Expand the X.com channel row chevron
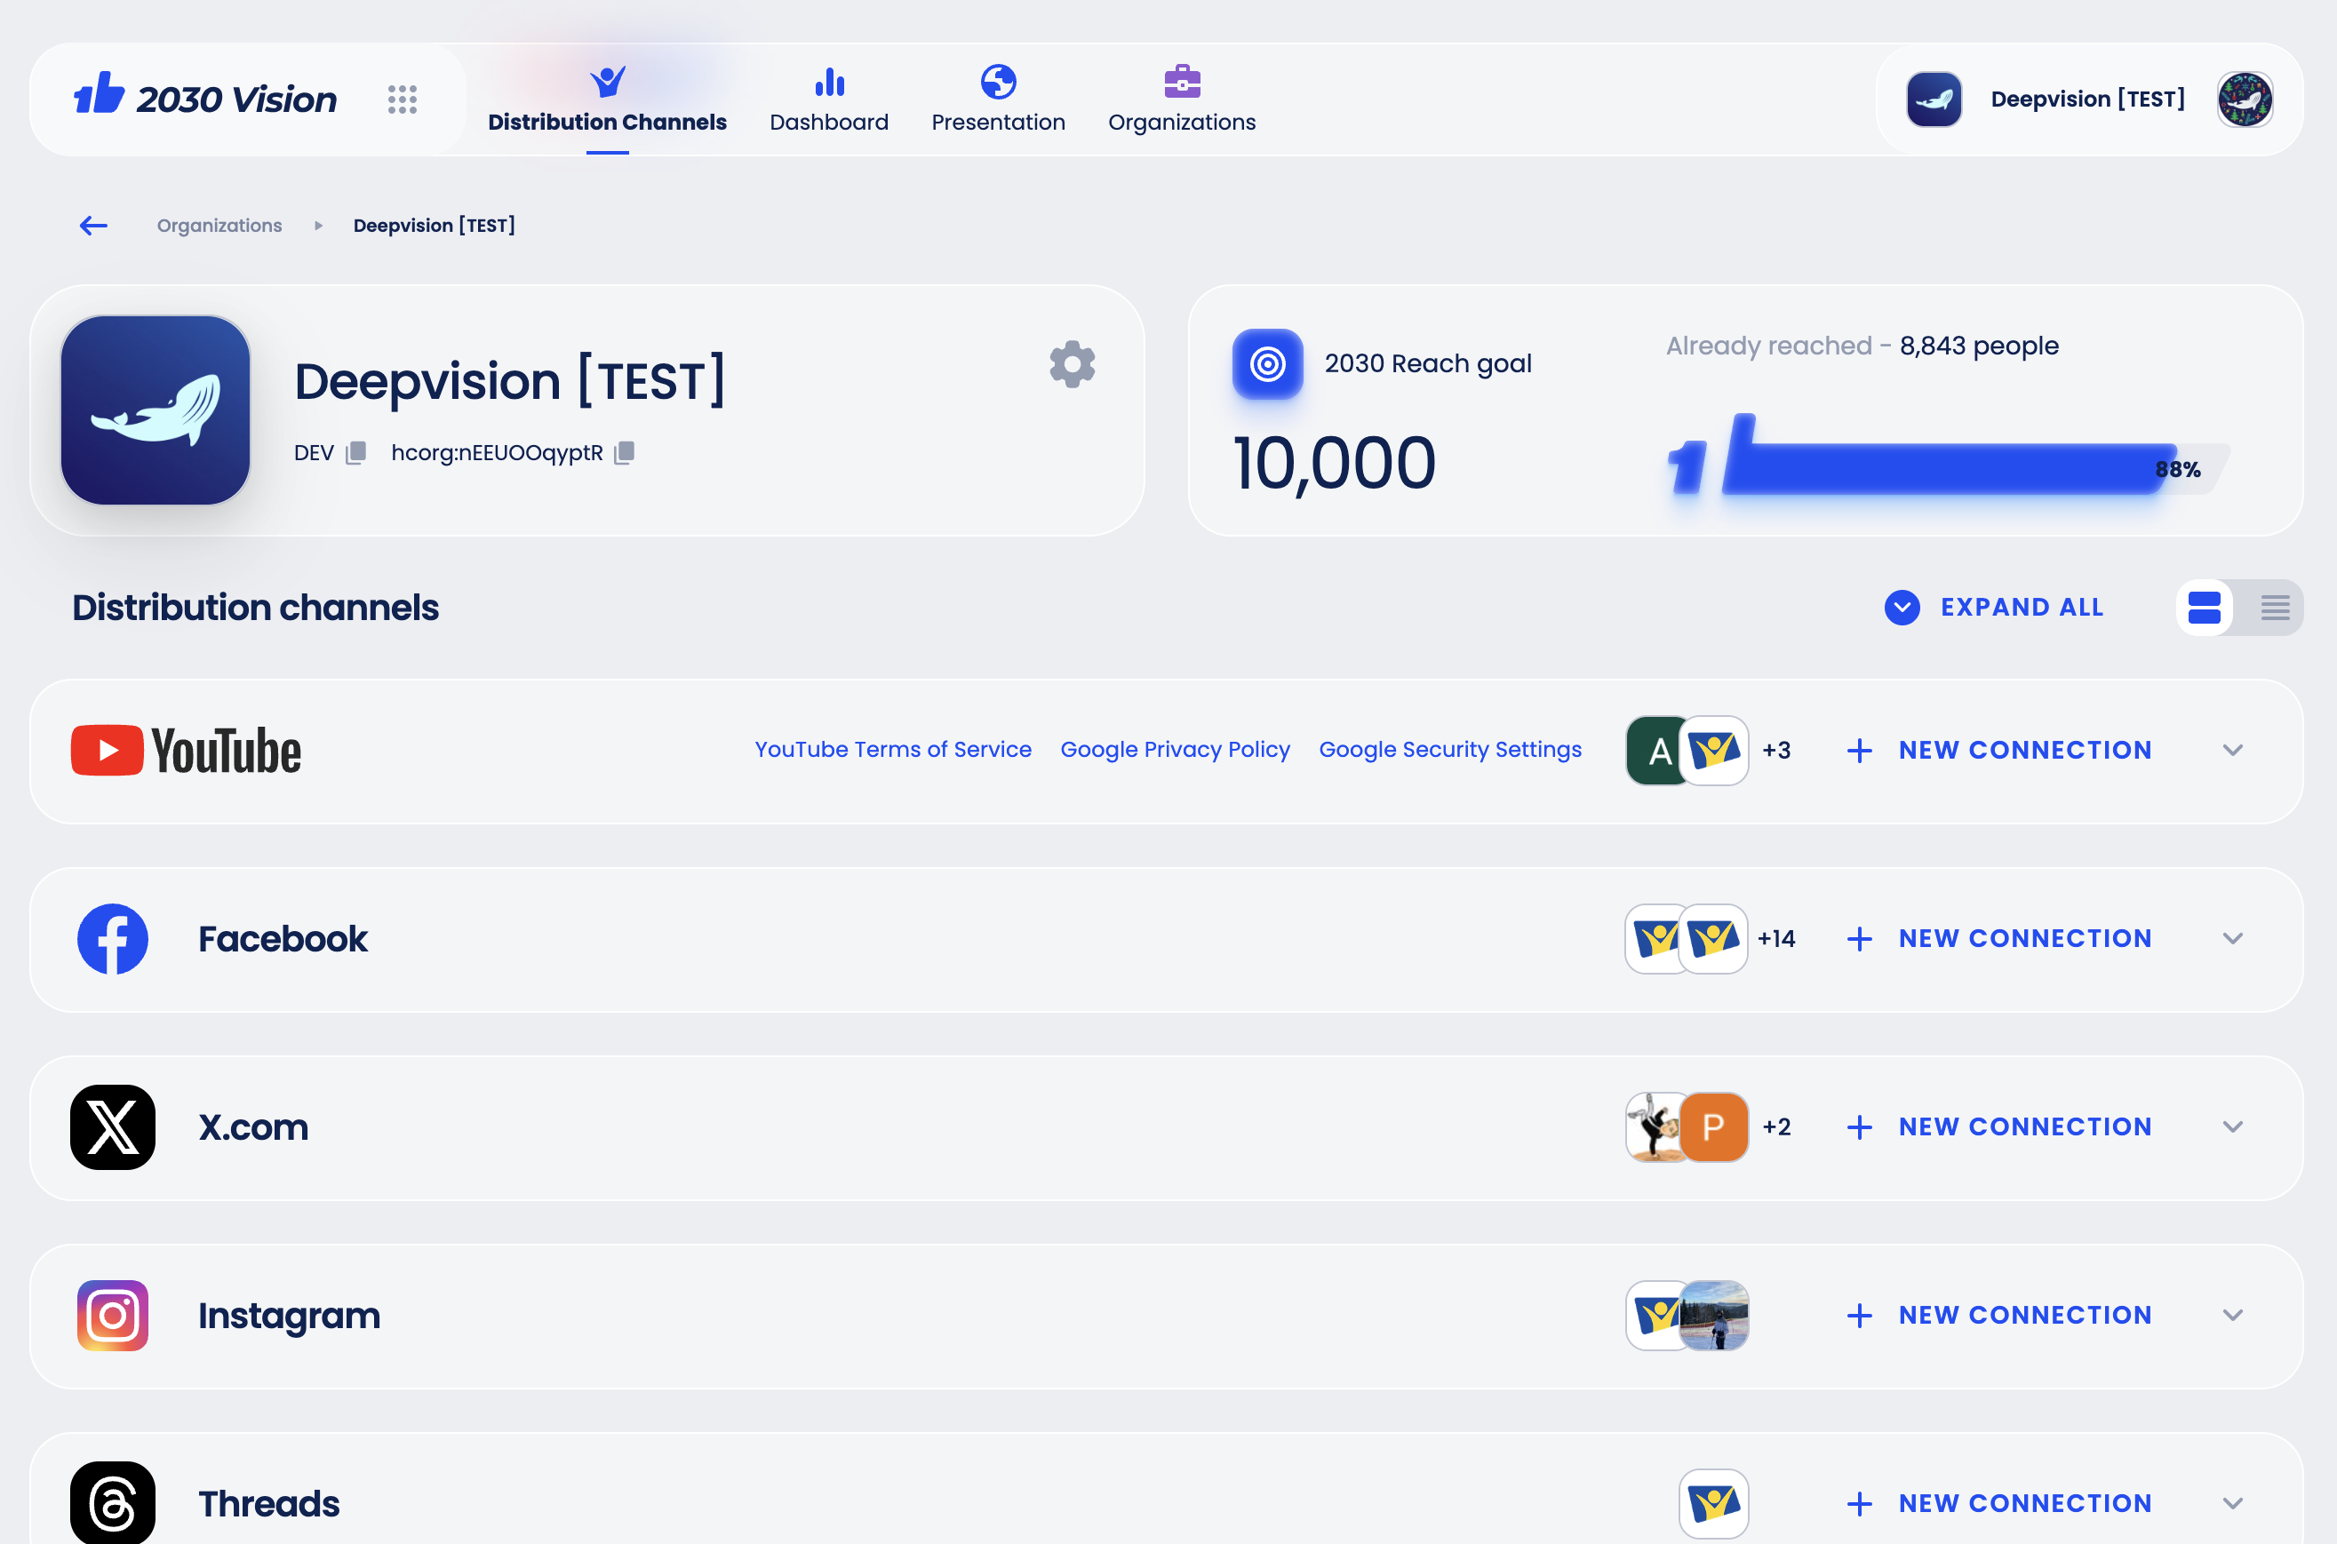 tap(2233, 1127)
